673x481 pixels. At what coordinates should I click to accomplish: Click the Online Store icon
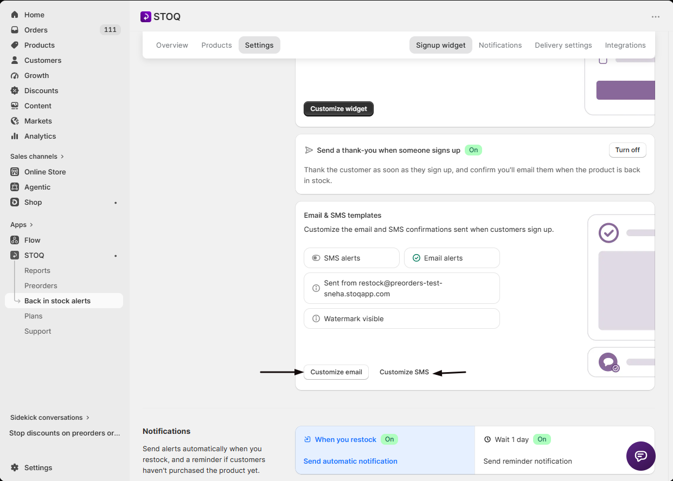pos(15,172)
